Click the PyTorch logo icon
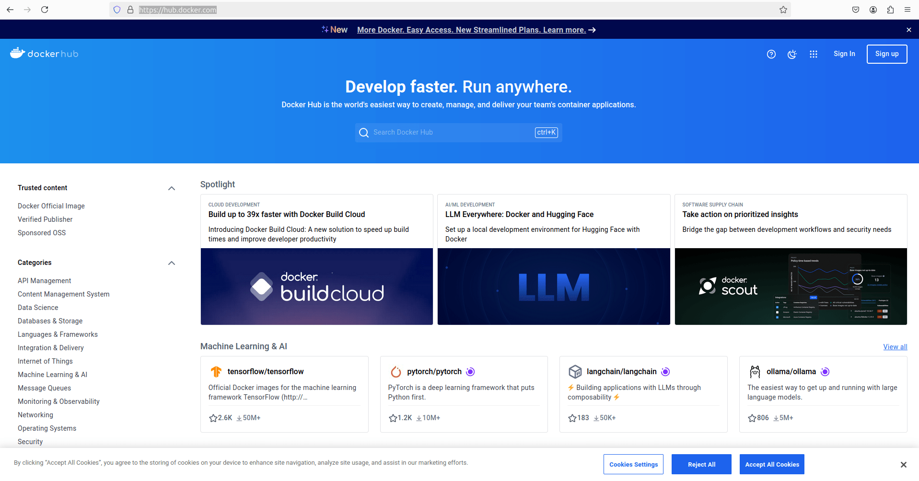Viewport: 919px width, 481px height. click(x=396, y=372)
